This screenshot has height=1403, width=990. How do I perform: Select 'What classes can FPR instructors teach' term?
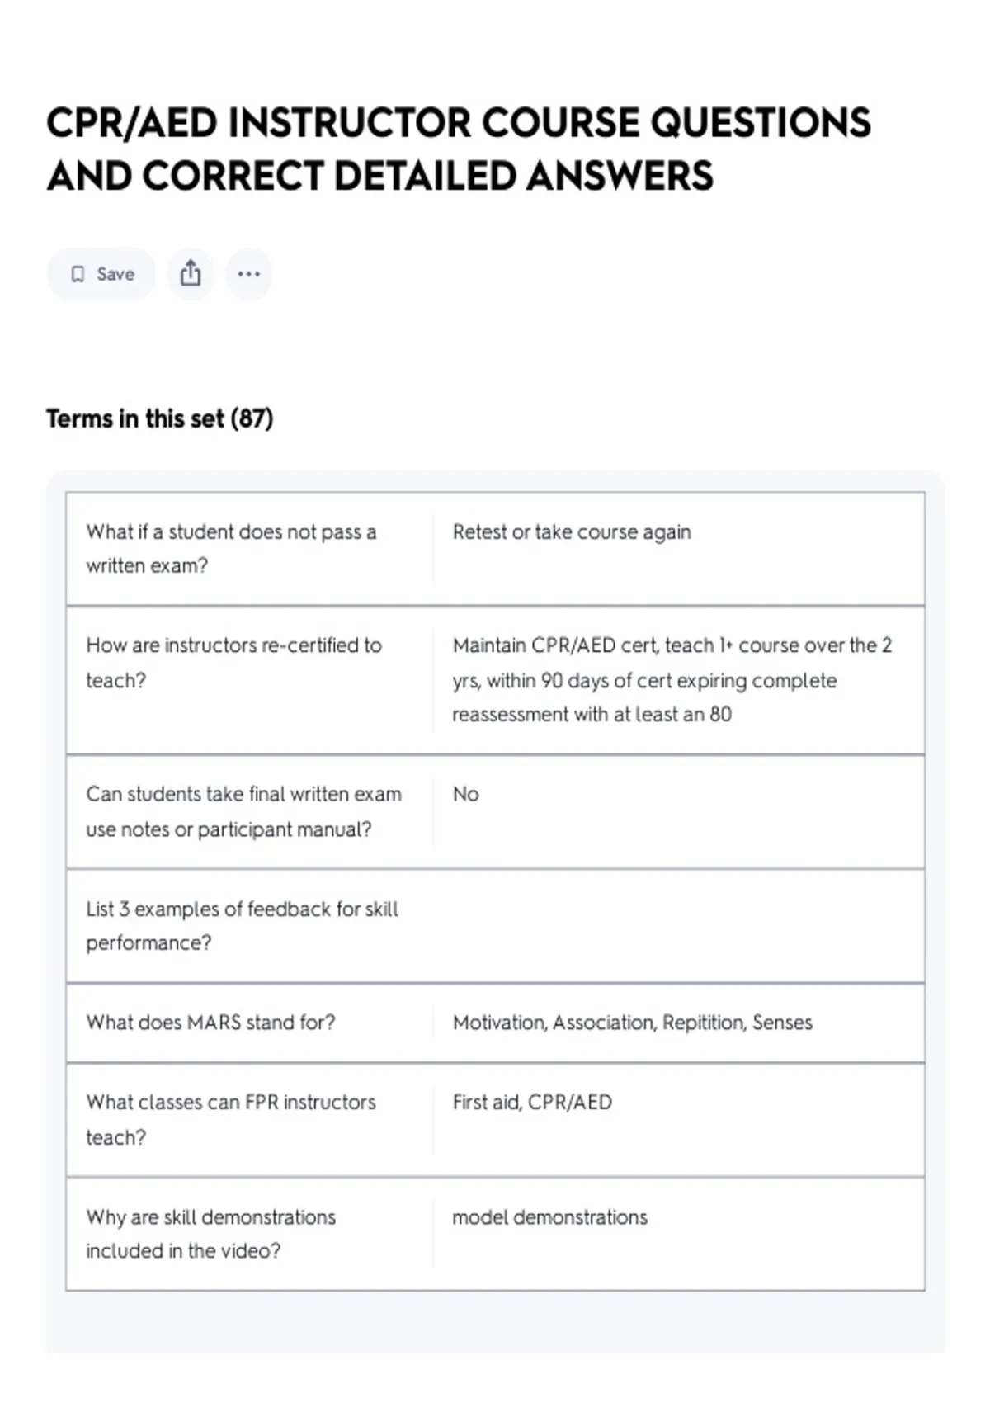[231, 1120]
